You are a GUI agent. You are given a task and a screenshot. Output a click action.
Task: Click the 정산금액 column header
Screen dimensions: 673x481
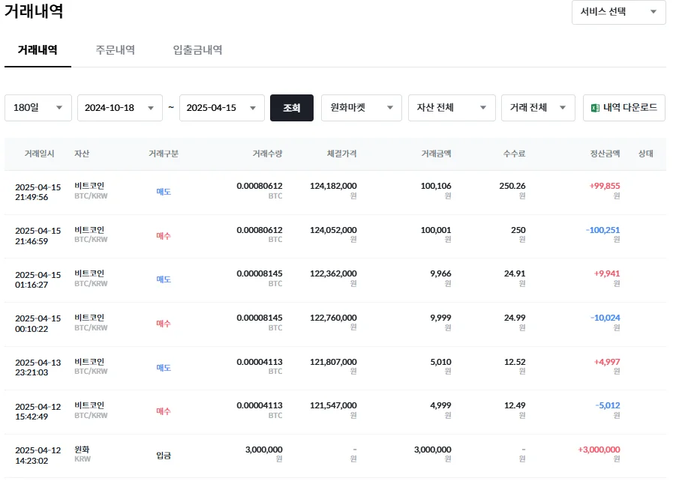coord(605,154)
